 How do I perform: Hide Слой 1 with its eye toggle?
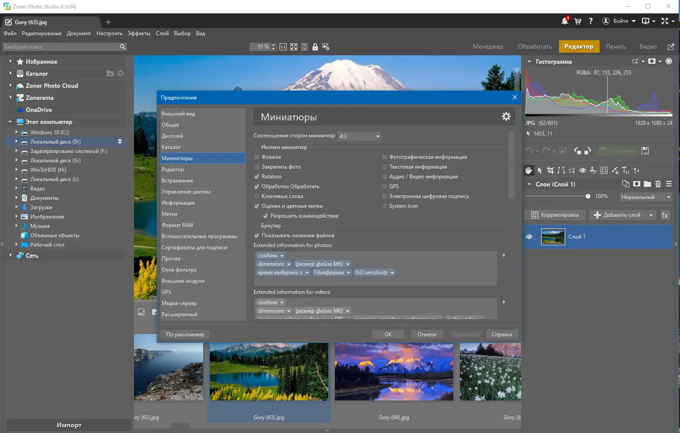pos(529,237)
